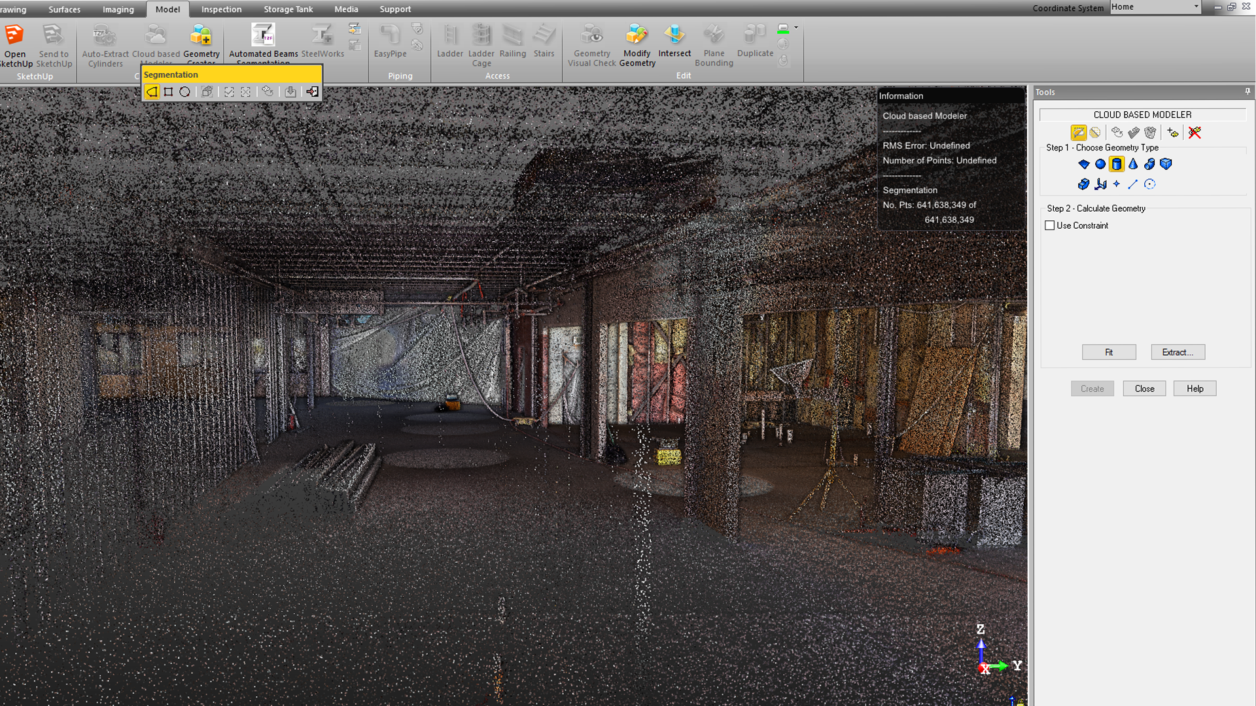Expand the Coordinate System Home dropdown
The image size is (1256, 706).
[1196, 7]
